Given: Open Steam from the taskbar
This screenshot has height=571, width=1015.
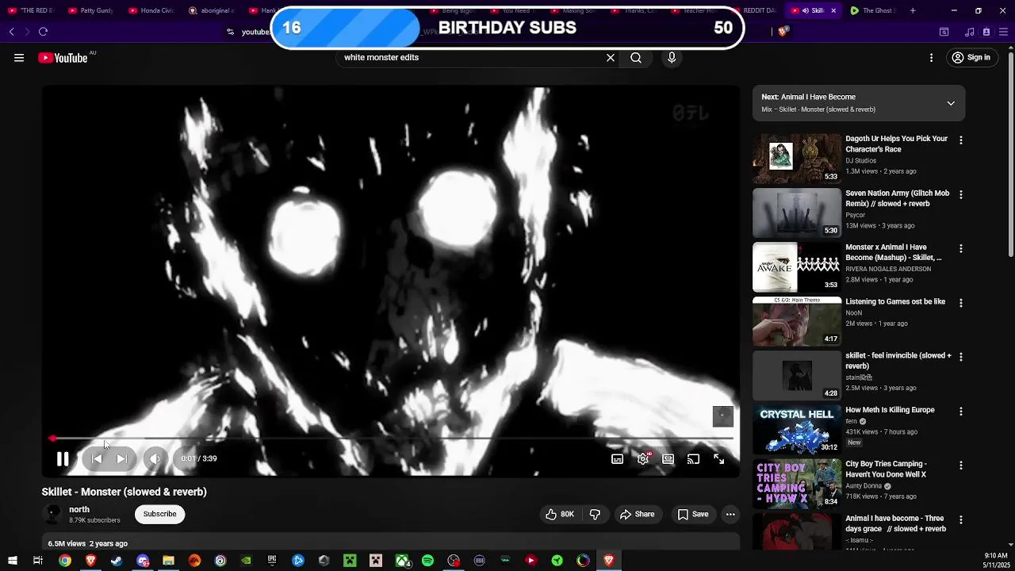Looking at the screenshot, I should click(117, 561).
